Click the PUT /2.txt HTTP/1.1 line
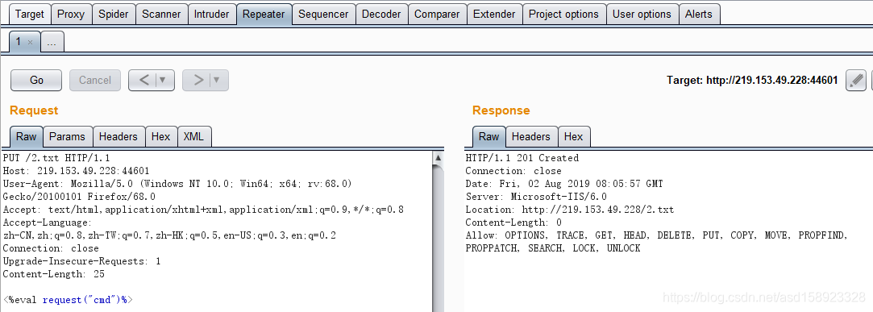The image size is (873, 312). click(56, 158)
